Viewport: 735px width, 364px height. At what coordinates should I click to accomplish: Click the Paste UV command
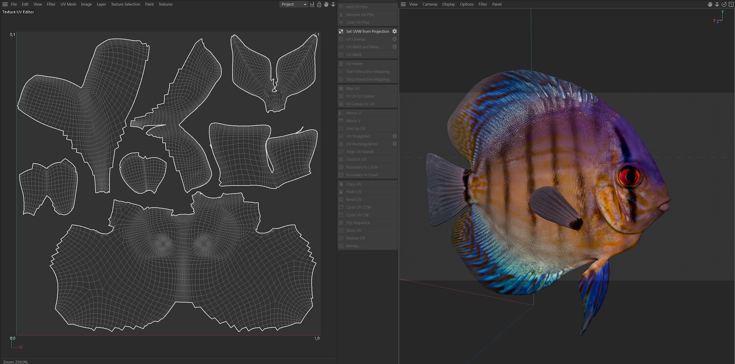tap(354, 192)
